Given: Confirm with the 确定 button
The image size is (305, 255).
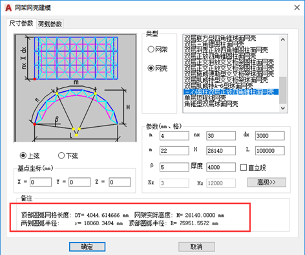Looking at the screenshot, I should pyautogui.click(x=87, y=247).
